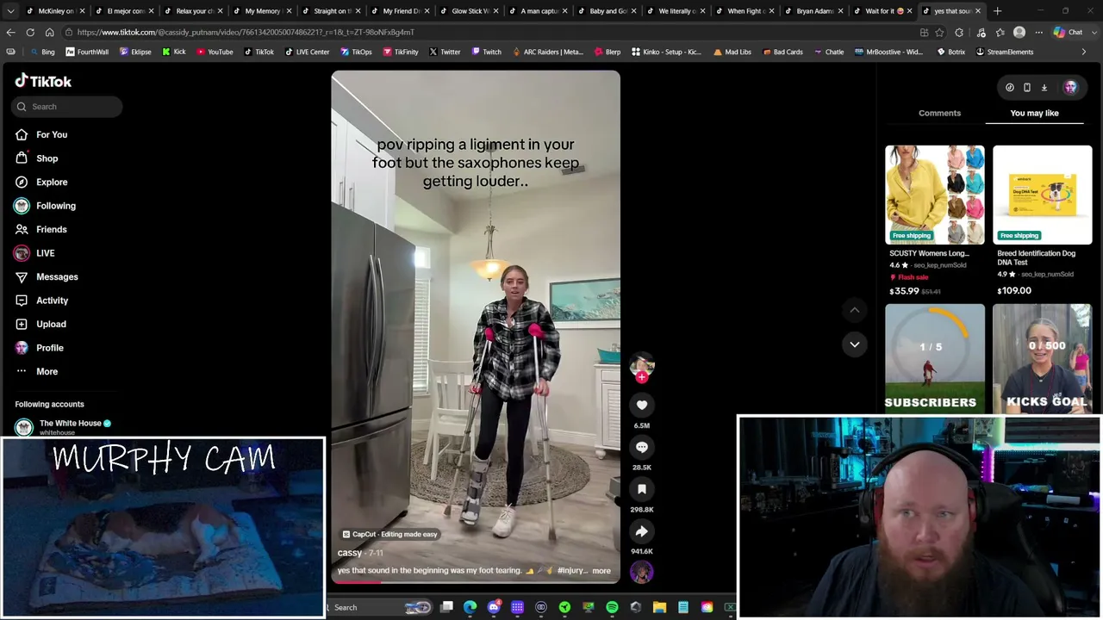Screen dimensions: 1103x620
Task: Open the video comments bubble
Action: 642,447
